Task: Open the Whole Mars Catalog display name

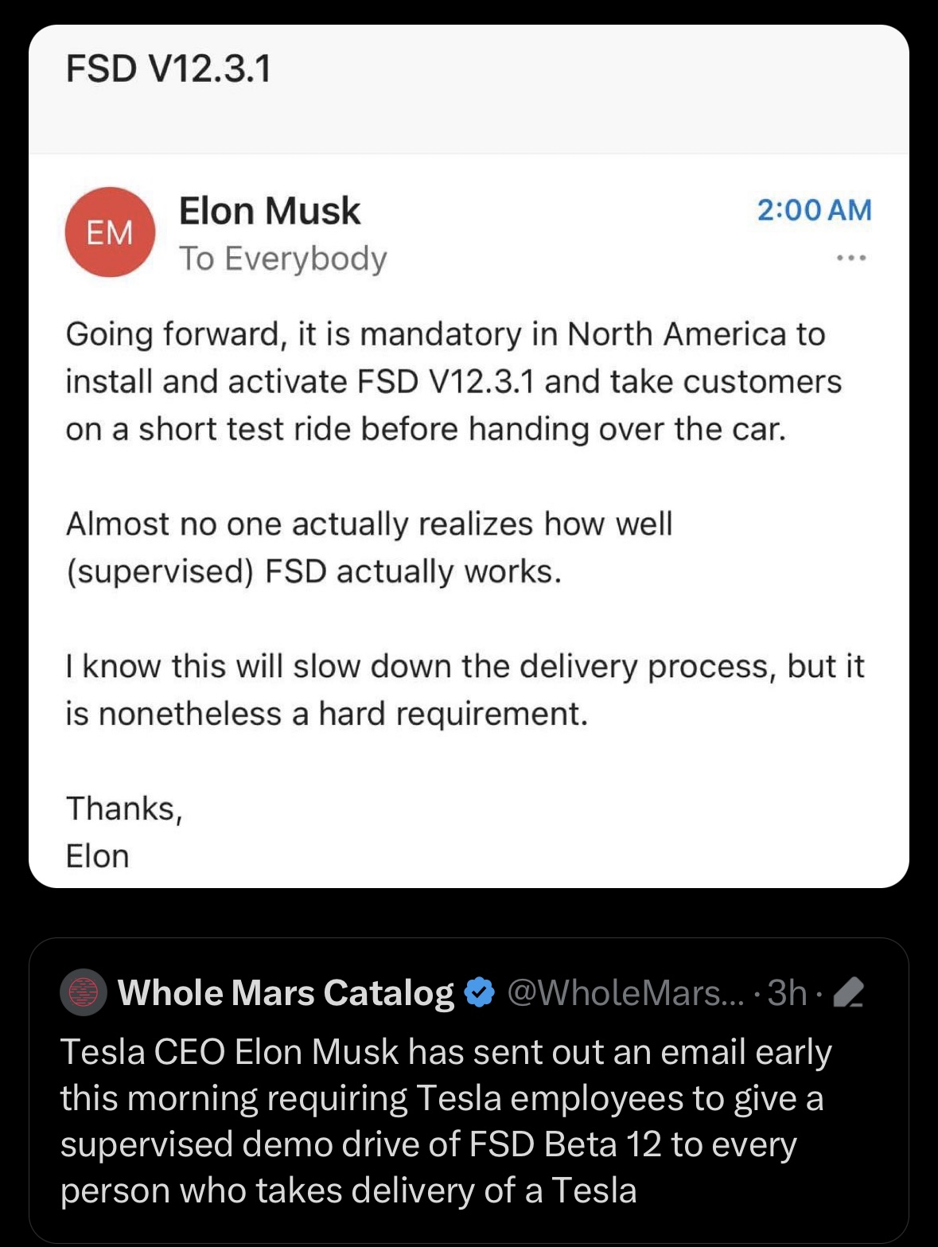Action: click(x=286, y=993)
